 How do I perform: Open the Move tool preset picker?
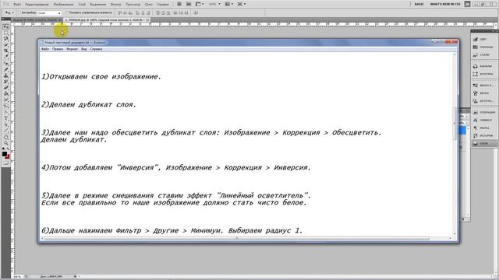point(9,13)
